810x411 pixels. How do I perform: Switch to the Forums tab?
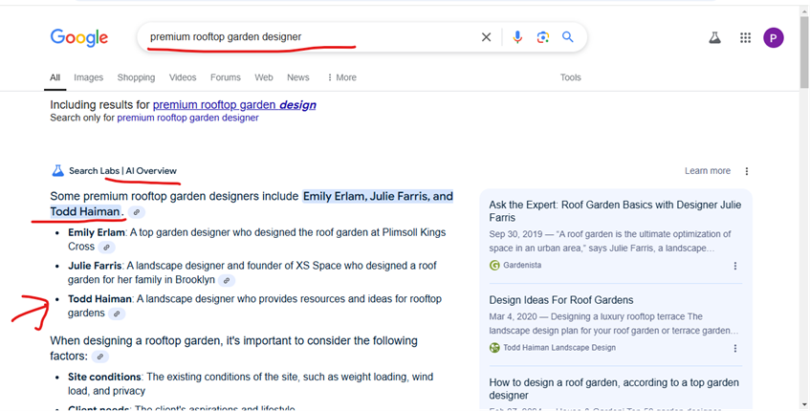(x=226, y=77)
